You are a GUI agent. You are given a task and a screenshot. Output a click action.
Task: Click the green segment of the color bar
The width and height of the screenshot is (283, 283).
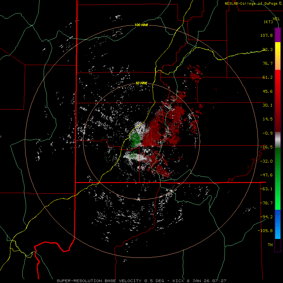278,179
